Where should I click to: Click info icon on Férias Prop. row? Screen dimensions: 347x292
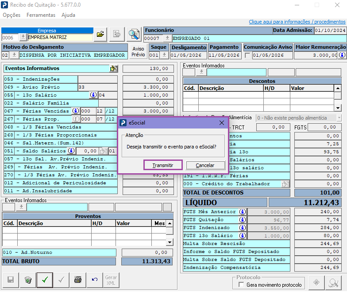(76, 119)
